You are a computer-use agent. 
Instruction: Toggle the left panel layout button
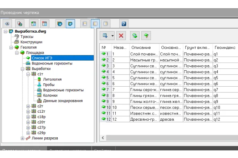click(x=85, y=24)
